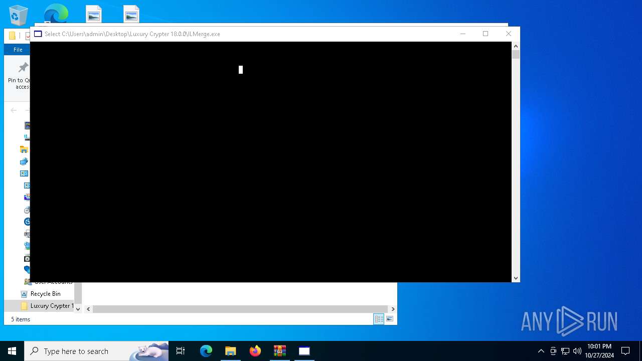The height and width of the screenshot is (361, 642).
Task: Select the console app on the taskbar
Action: pos(304,351)
